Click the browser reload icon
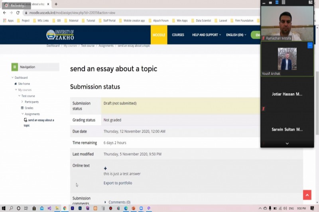 (x=18, y=13)
